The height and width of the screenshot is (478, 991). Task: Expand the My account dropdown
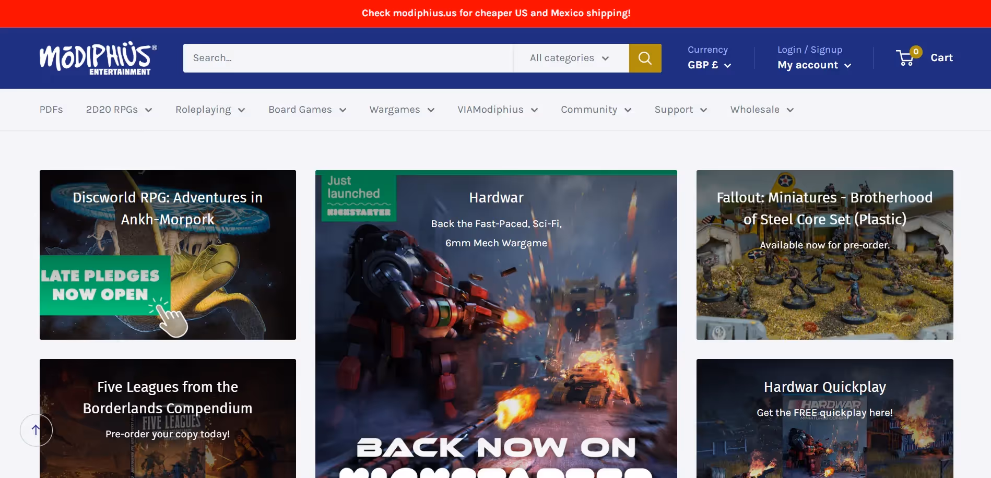coord(814,65)
